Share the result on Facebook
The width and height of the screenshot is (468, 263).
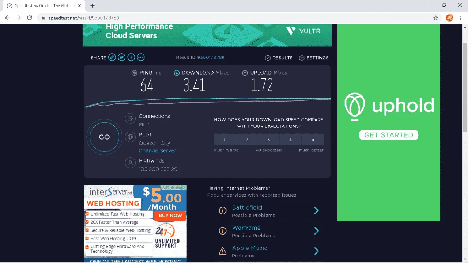point(131,57)
